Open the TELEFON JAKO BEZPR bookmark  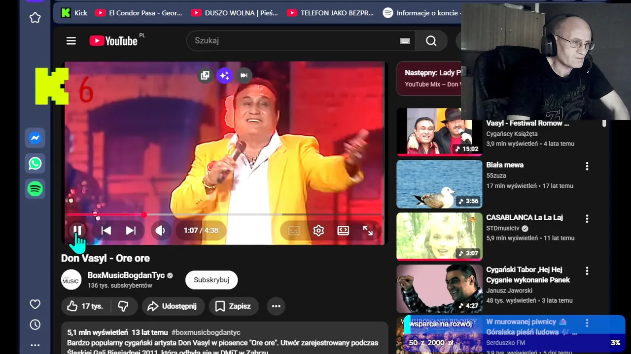point(330,13)
